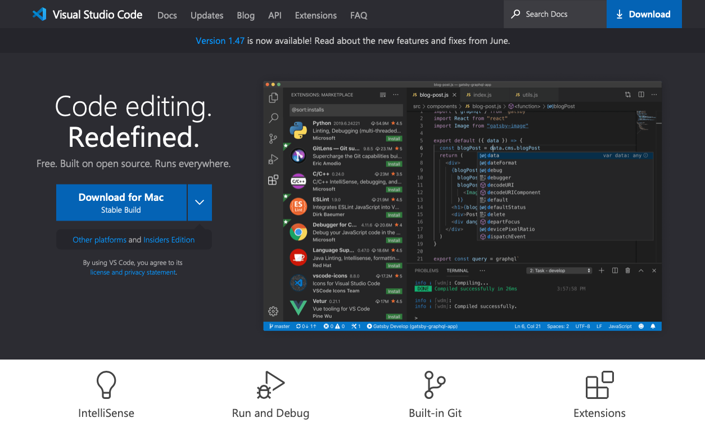Maximize panel using the chevron-up icon
Screen dimensions: 705x431
(x=641, y=271)
